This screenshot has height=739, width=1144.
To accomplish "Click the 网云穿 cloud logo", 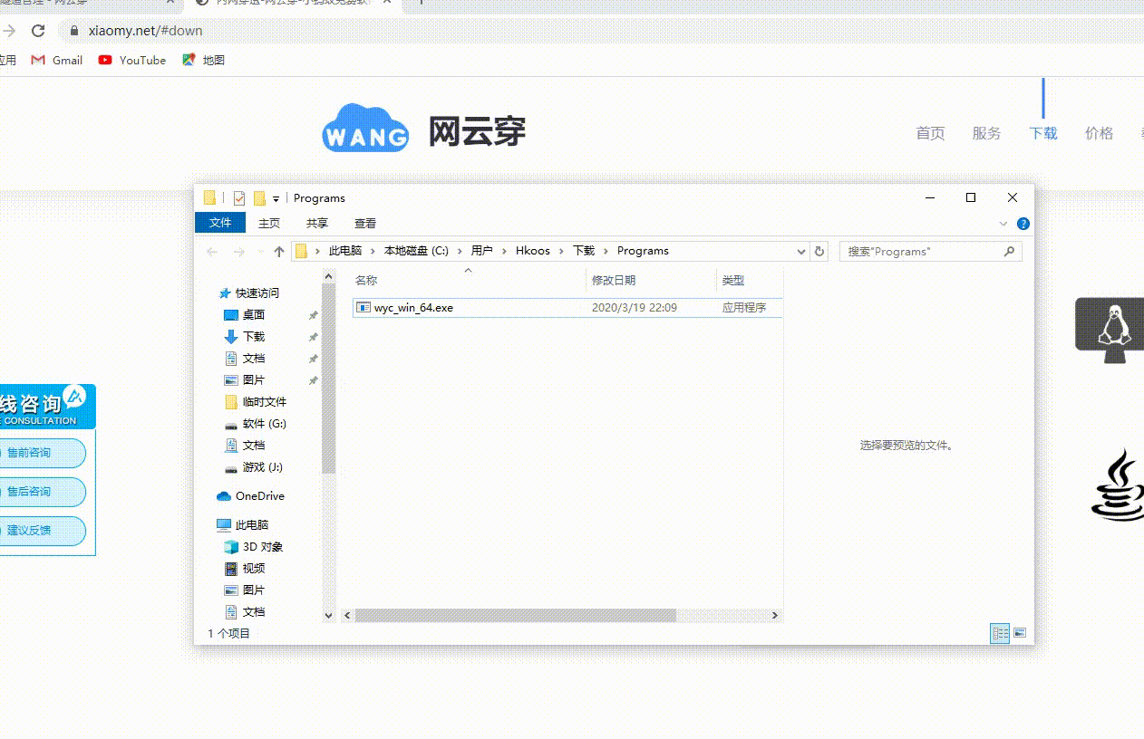I will point(365,129).
